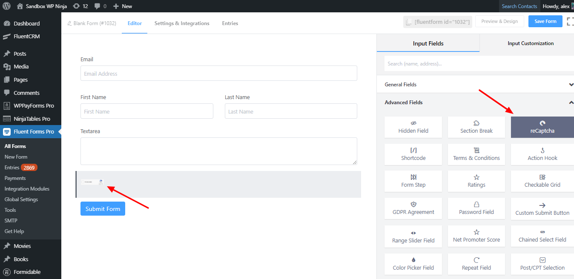This screenshot has height=279, width=574.
Task: Add the Chained Select Field
Action: pyautogui.click(x=542, y=236)
